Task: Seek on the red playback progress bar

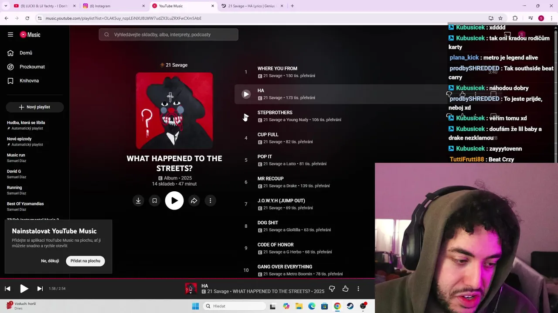Action: 187,278
